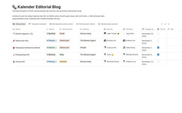
Task: Click Jake Trower's avatar in Penulis column
Action: coord(105,34)
